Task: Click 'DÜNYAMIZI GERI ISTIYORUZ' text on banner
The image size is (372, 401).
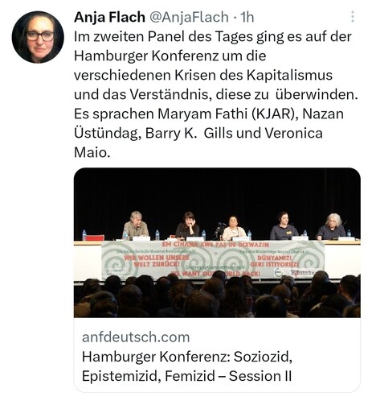Action: 274,261
